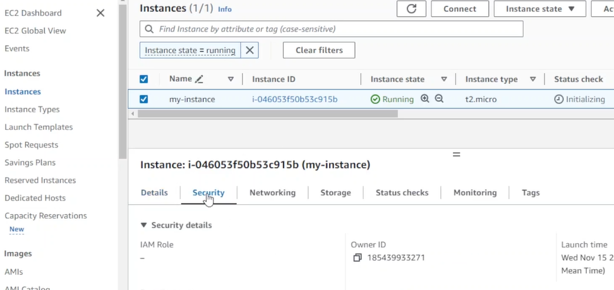Close the EC2 navigation sidebar
The width and height of the screenshot is (614, 290).
pyautogui.click(x=100, y=13)
